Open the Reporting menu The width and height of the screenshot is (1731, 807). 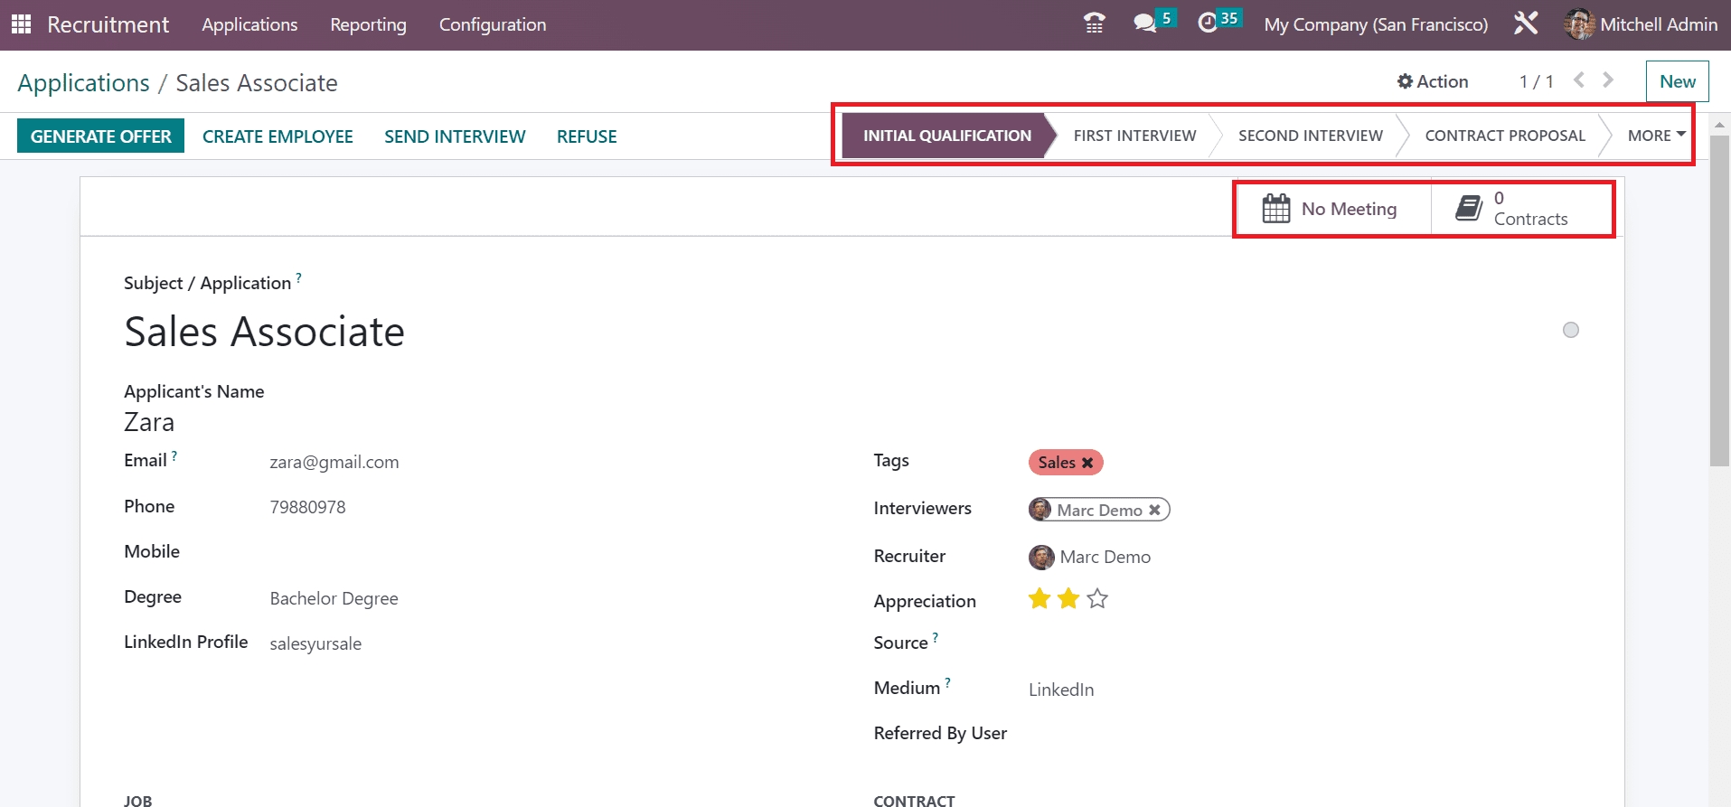coord(368,24)
